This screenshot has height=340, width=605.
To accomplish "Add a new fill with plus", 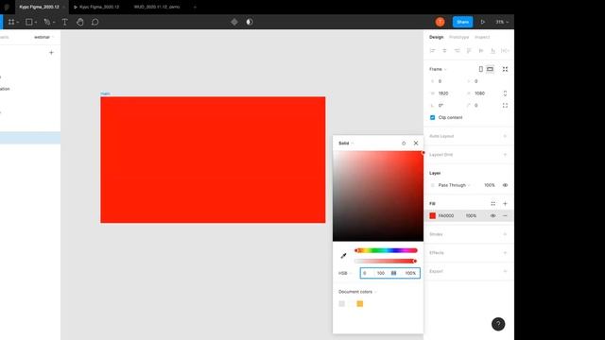I will tap(505, 204).
